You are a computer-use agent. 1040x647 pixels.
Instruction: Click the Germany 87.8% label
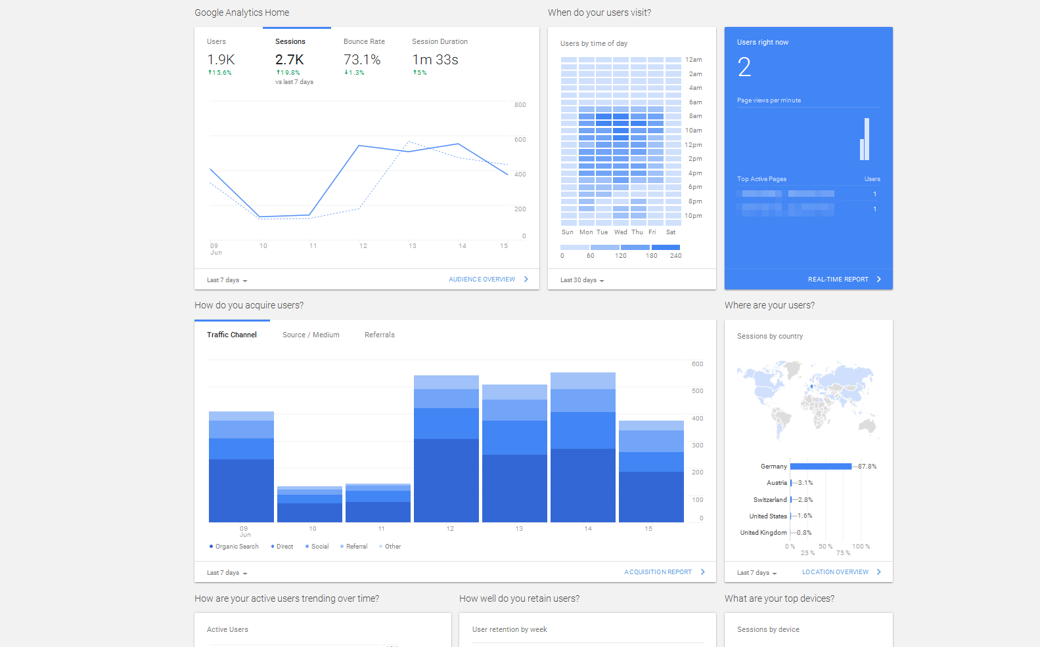pyautogui.click(x=867, y=467)
